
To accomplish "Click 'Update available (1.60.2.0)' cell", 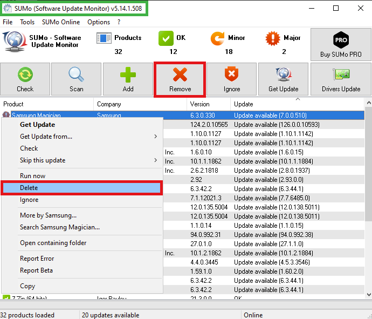I will click(268, 272).
